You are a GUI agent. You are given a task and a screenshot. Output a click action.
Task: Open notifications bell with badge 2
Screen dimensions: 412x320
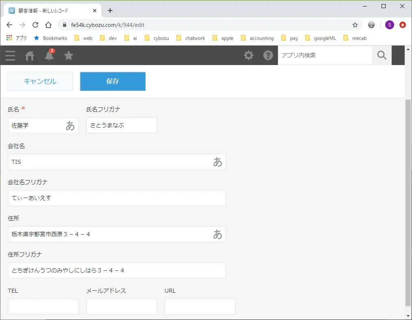pos(50,55)
